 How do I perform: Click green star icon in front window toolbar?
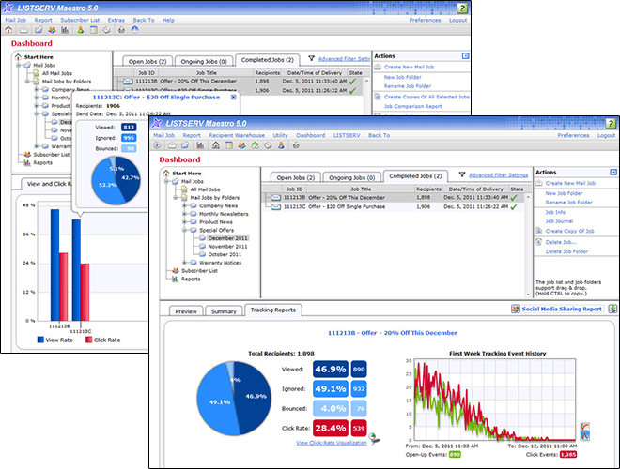tap(255, 145)
